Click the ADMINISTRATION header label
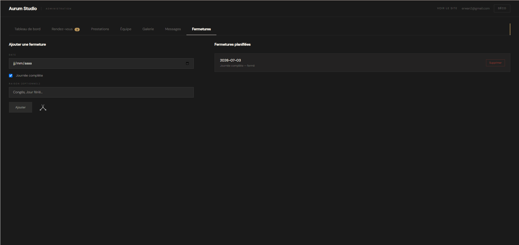 point(59,9)
